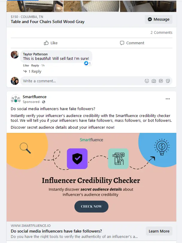The width and height of the screenshot is (182, 243).
Task: Open the emoji picker in the comment box
Action: point(146,81)
